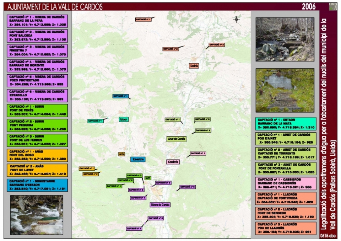
Task: Open the top-right forest stream photo
Action: [x=285, y=39]
